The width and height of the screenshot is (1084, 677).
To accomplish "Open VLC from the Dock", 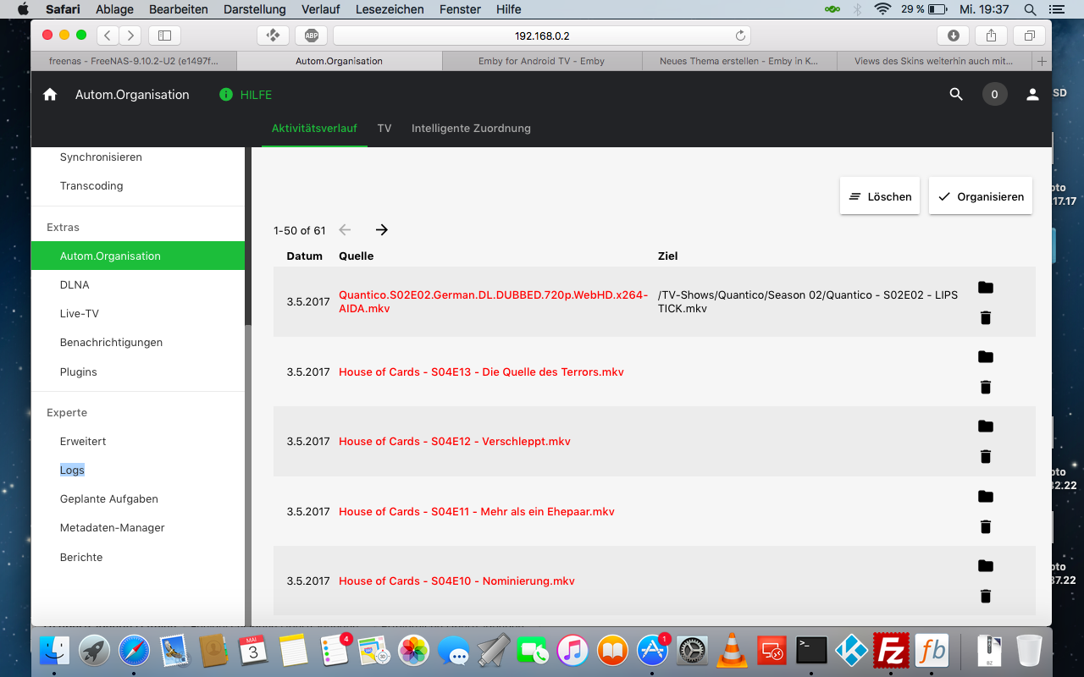I will click(x=732, y=650).
